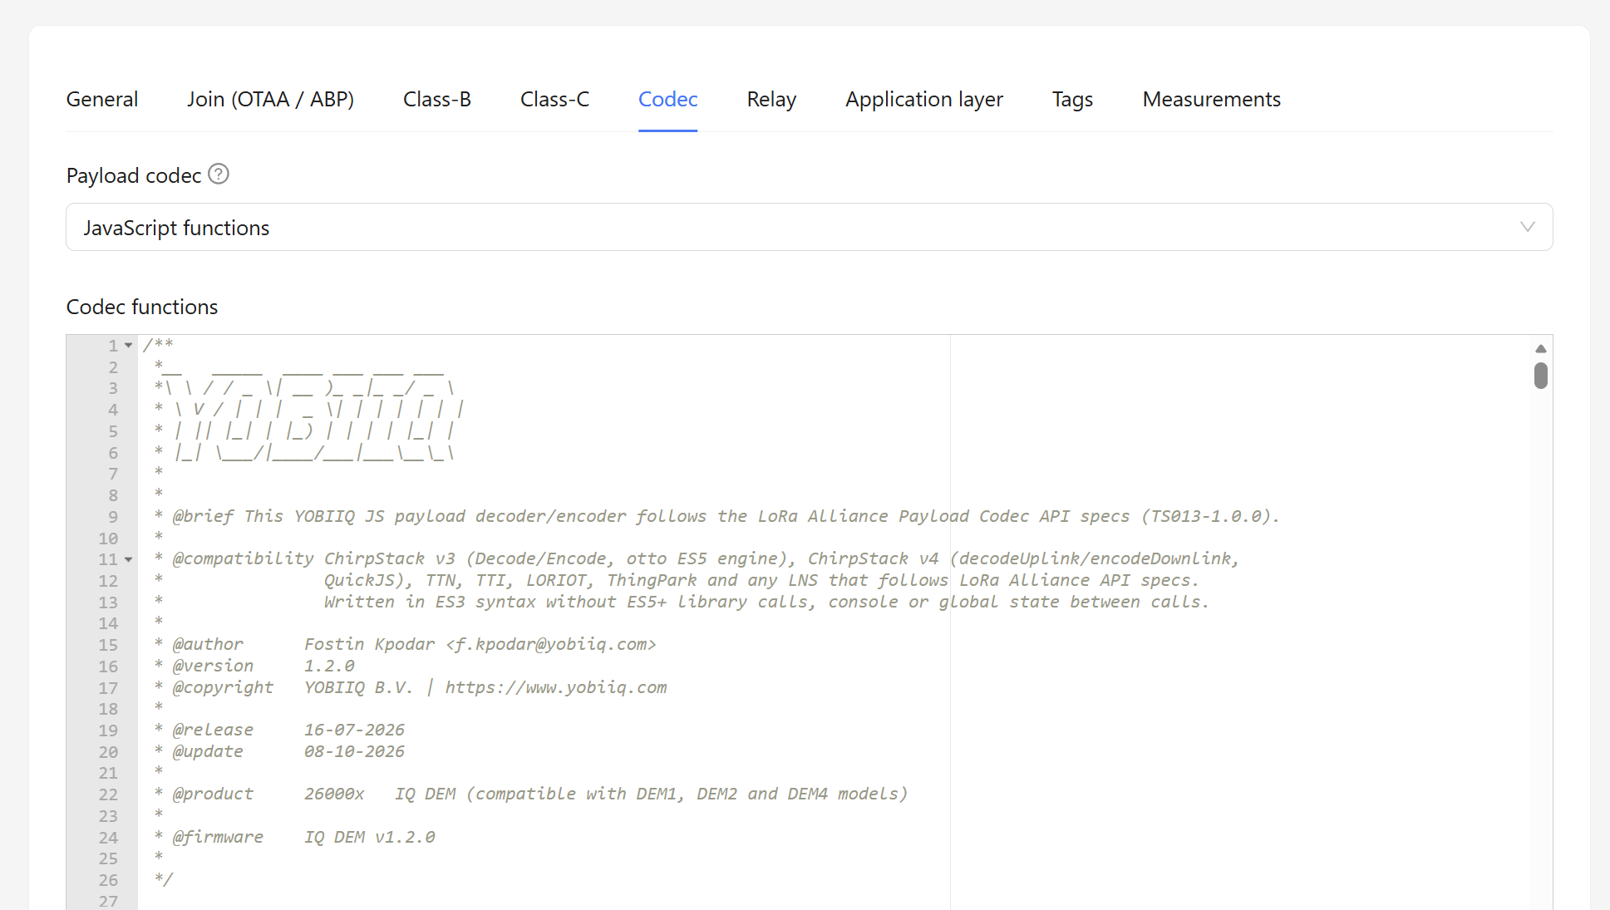Open the Measurements tab

click(x=1211, y=99)
